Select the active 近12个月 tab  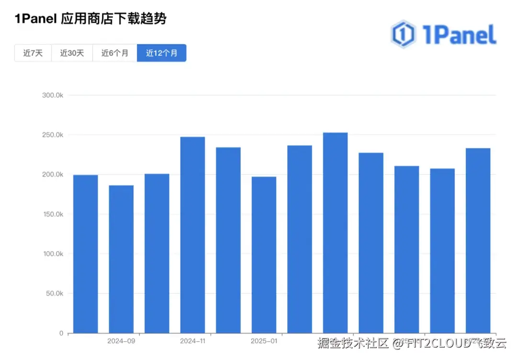(x=162, y=53)
